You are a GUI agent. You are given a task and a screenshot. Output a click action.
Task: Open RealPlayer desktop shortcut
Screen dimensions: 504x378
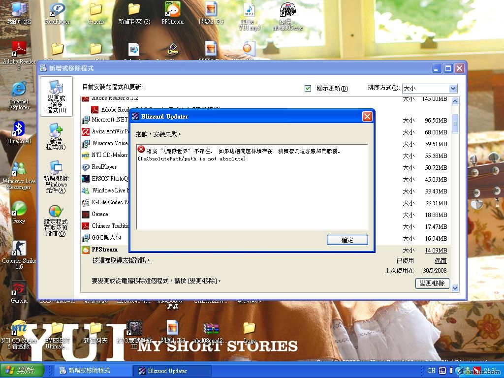tap(58, 14)
